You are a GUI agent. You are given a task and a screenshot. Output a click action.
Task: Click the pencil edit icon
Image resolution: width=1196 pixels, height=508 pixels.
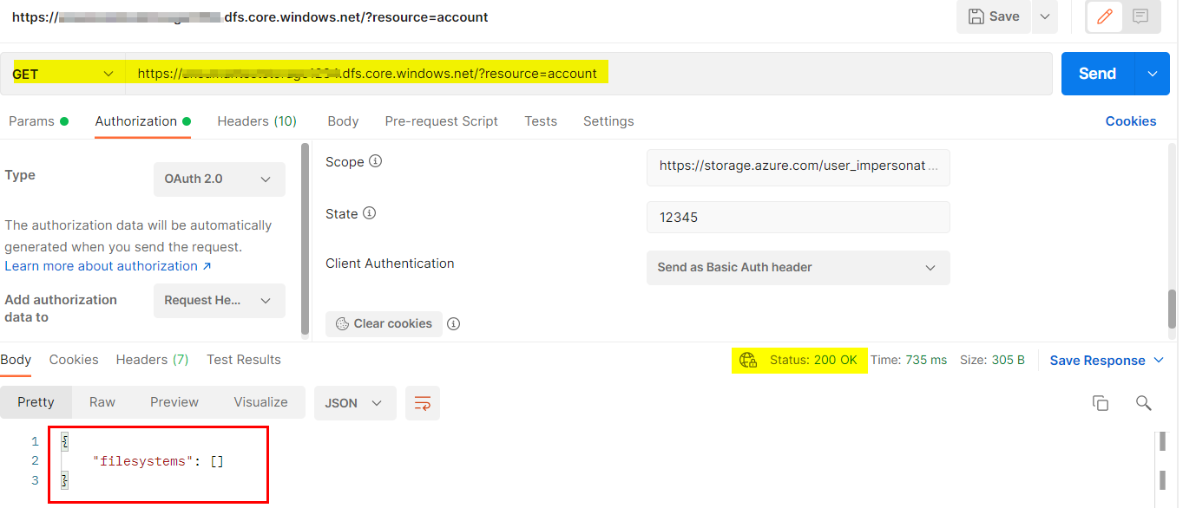click(x=1105, y=16)
